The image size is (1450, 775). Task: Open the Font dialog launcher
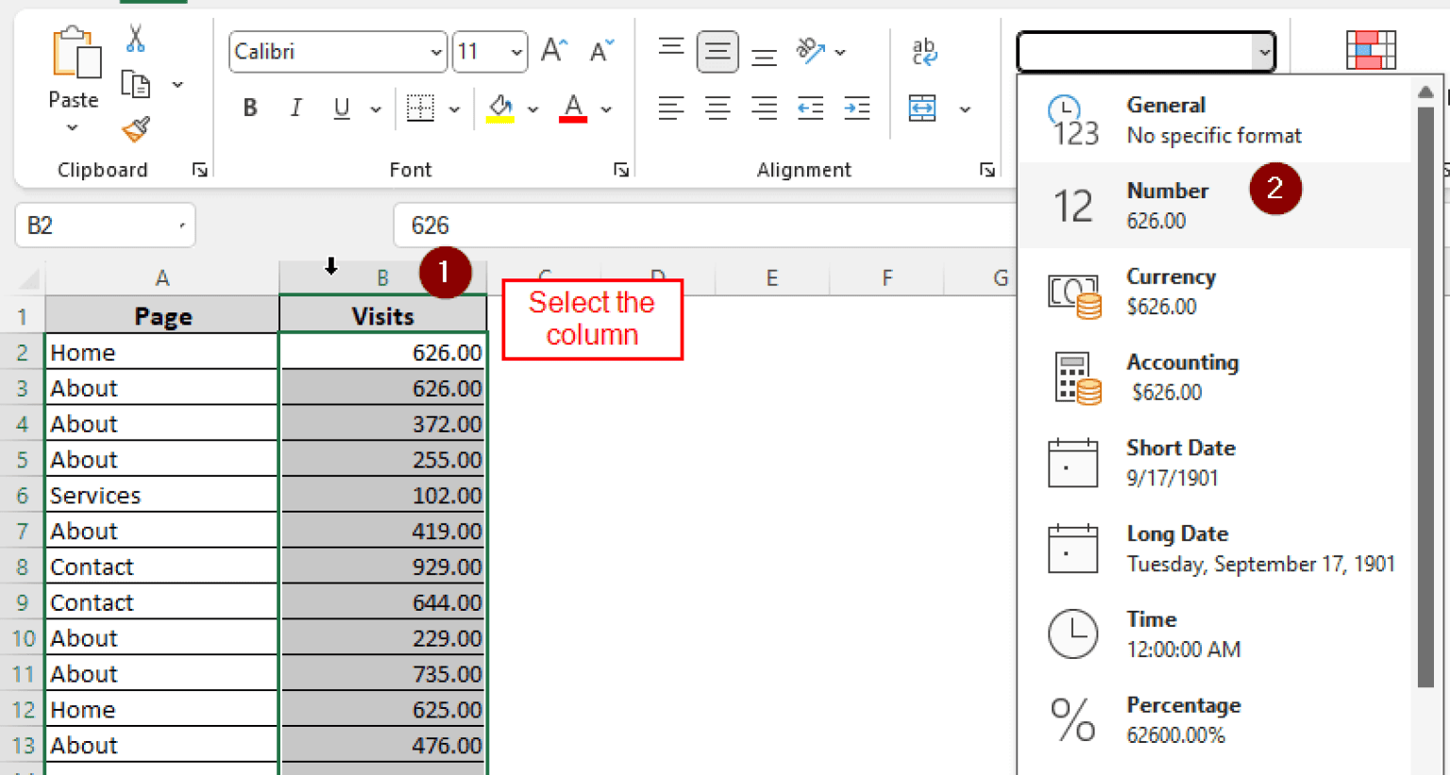tap(621, 170)
